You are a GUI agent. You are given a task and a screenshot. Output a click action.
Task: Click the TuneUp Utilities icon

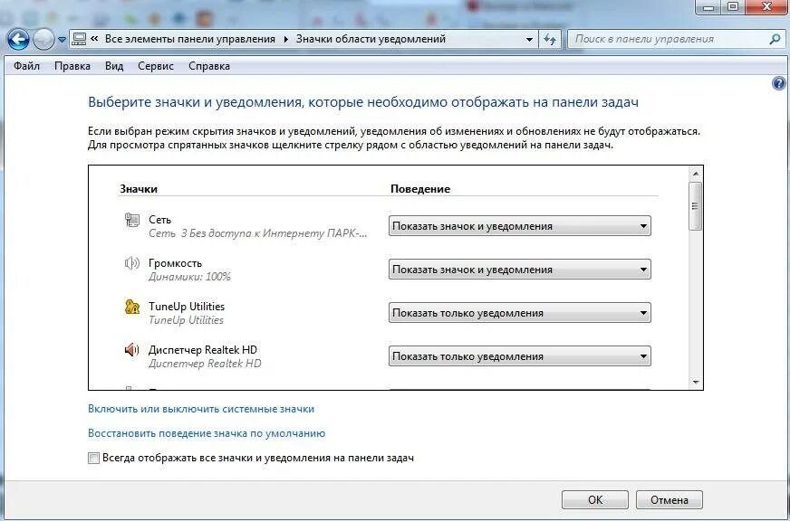[x=132, y=307]
